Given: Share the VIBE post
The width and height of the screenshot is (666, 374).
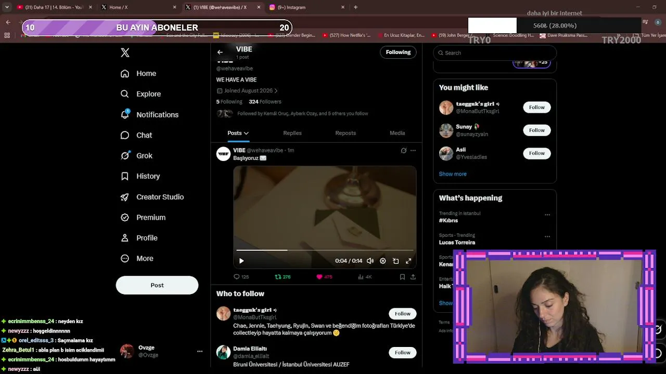Looking at the screenshot, I should pos(413,277).
